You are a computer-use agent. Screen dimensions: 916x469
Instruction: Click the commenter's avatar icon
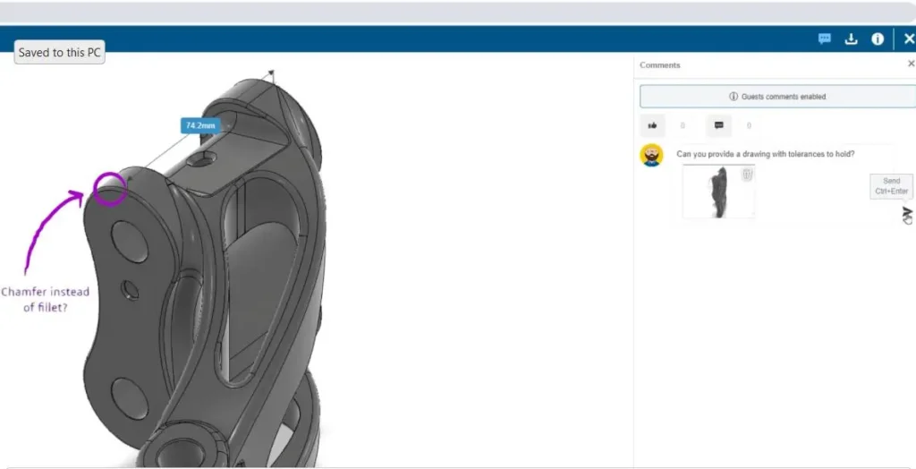pyautogui.click(x=652, y=155)
